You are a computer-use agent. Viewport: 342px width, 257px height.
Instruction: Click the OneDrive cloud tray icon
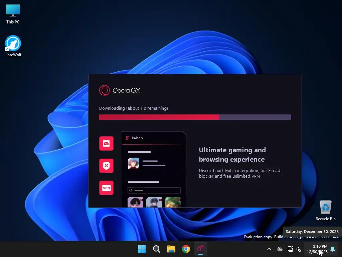[280, 249]
